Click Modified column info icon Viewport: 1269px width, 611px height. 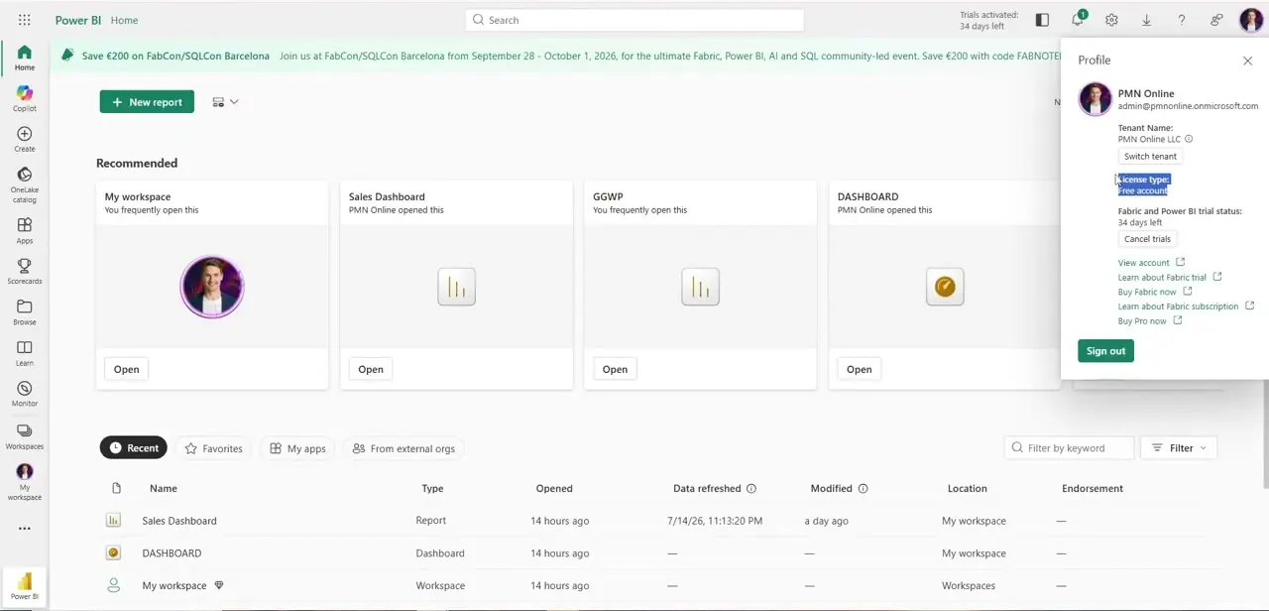click(x=863, y=488)
